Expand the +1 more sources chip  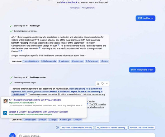click(104, 61)
